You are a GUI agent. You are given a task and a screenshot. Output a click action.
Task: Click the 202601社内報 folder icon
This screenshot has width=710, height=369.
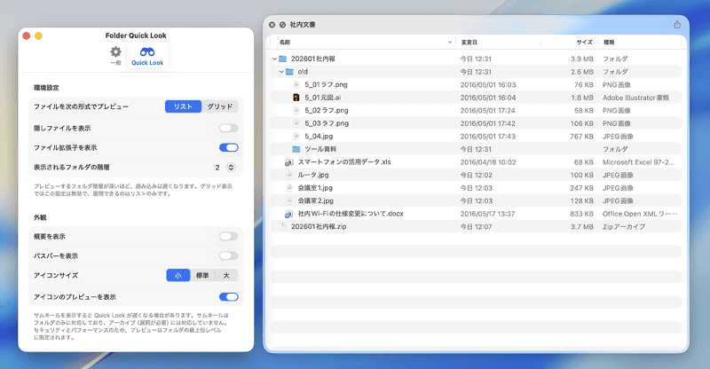283,59
